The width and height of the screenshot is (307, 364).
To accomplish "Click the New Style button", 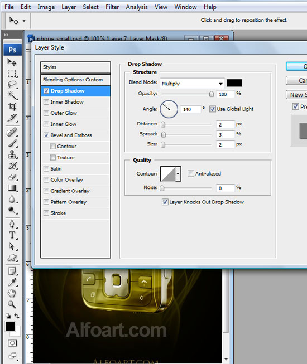I will pyautogui.click(x=297, y=95).
